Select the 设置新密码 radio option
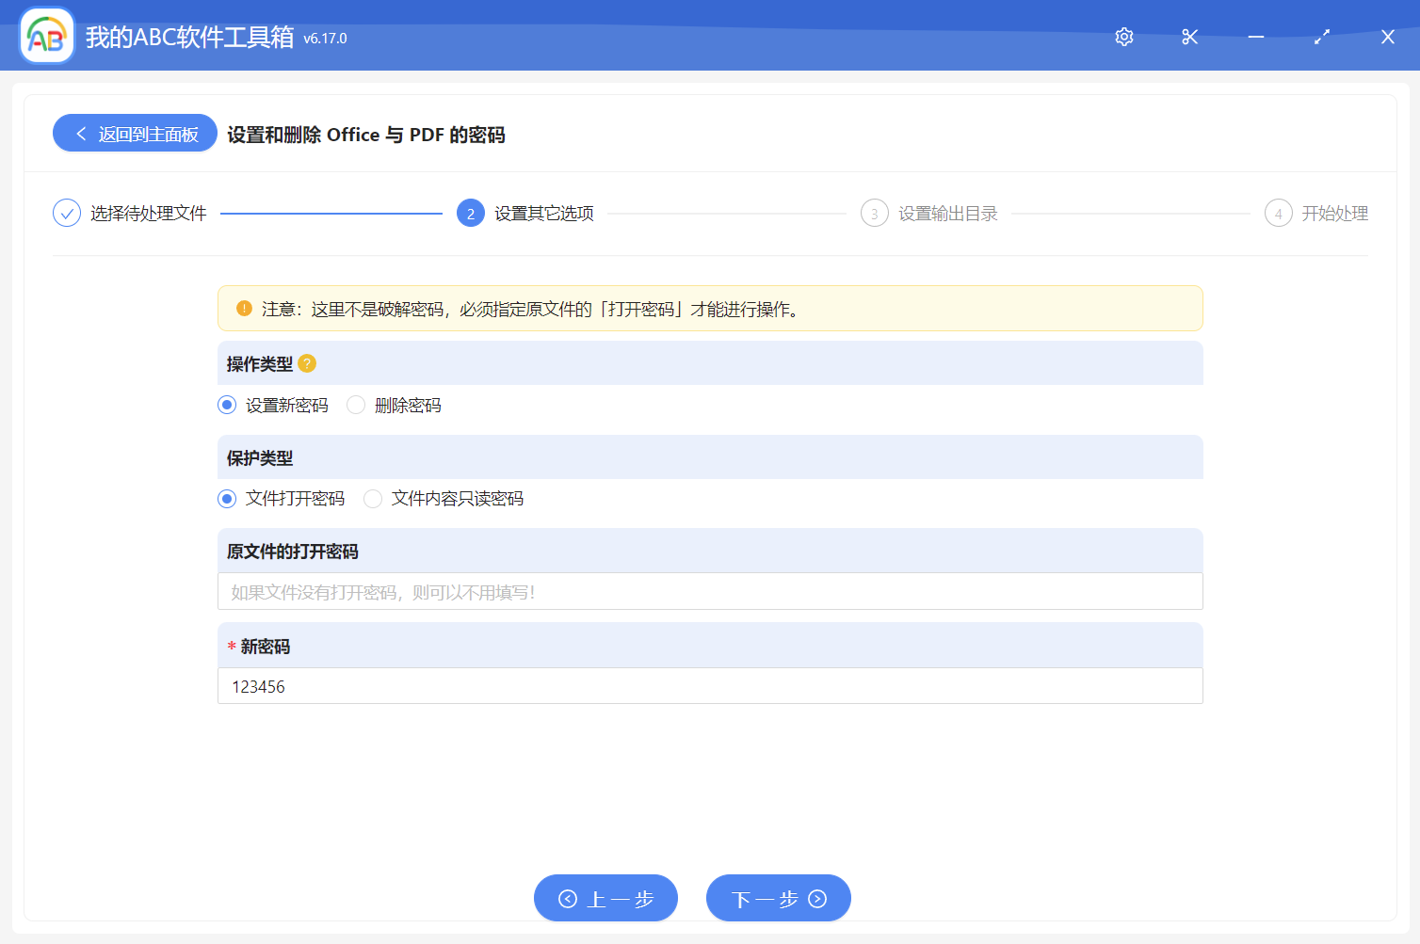 tap(226, 405)
